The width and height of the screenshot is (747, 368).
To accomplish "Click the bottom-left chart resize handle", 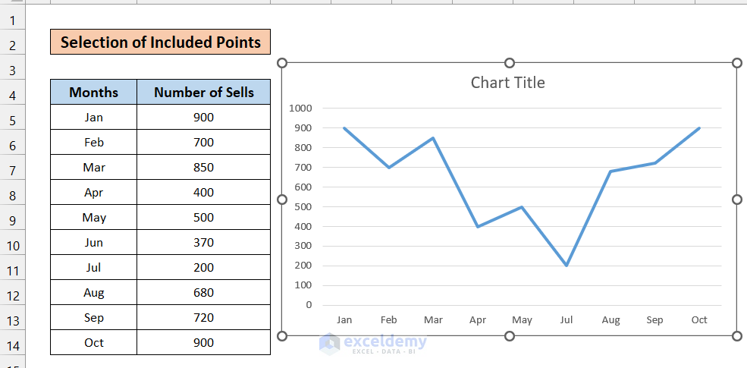I will (282, 336).
